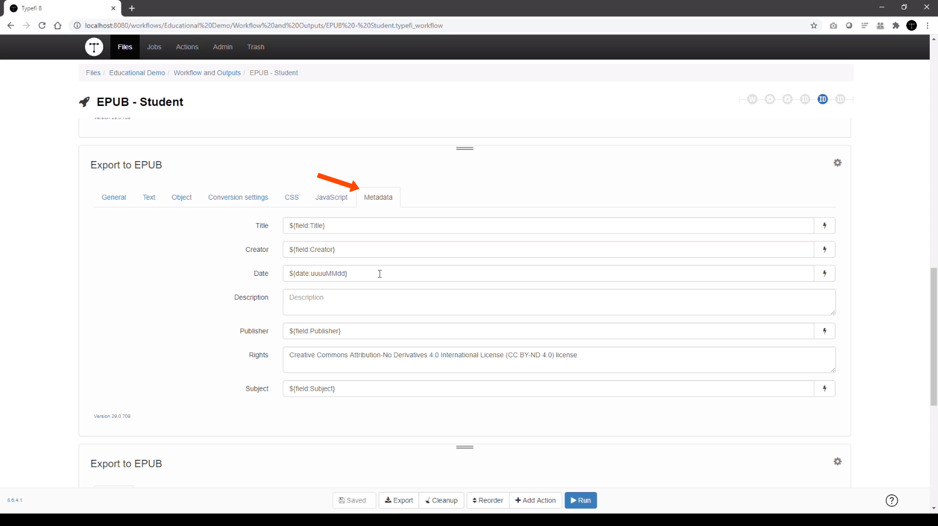Image resolution: width=938 pixels, height=526 pixels.
Task: Click the rocket icon beside EPUB - Student
Action: click(84, 102)
